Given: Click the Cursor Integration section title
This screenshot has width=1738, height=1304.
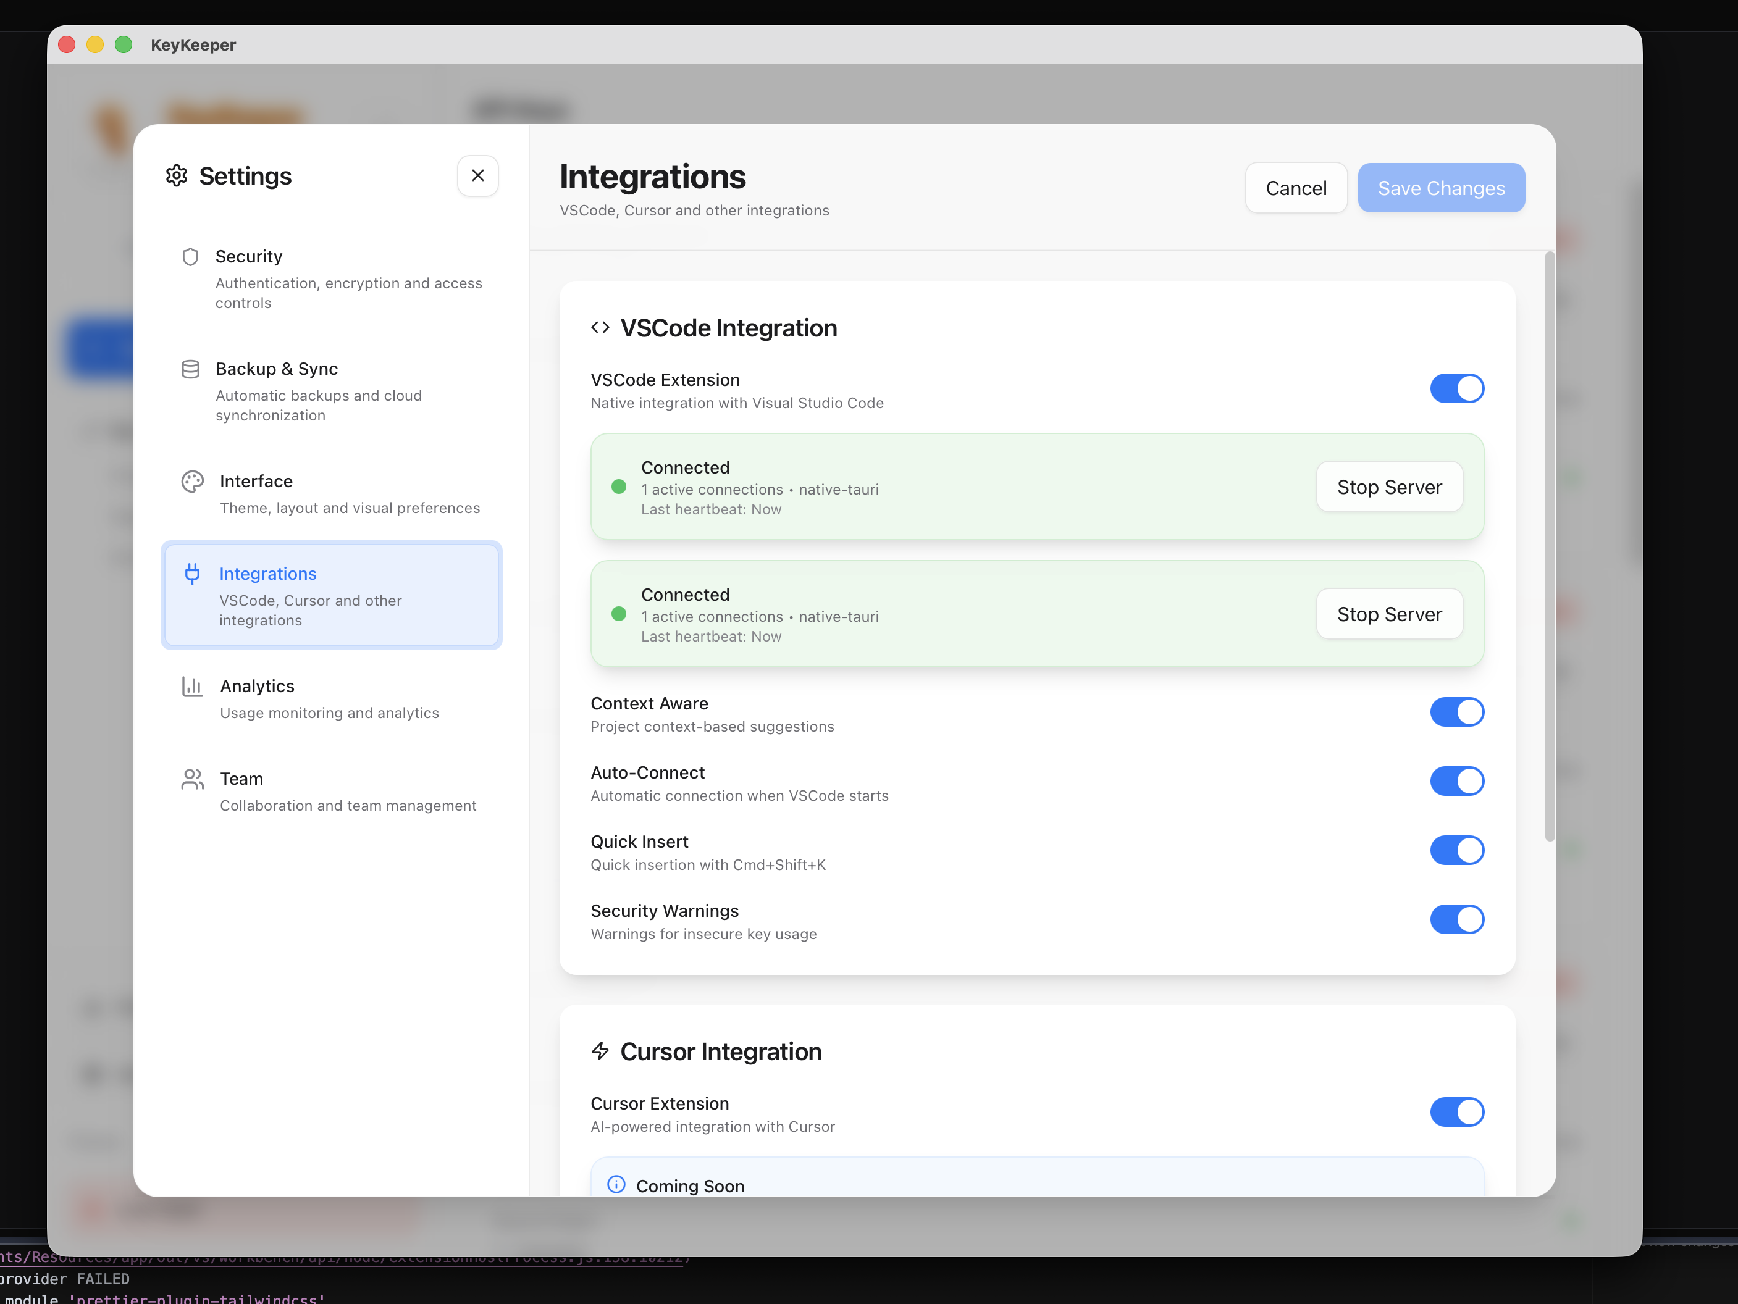Looking at the screenshot, I should point(721,1052).
